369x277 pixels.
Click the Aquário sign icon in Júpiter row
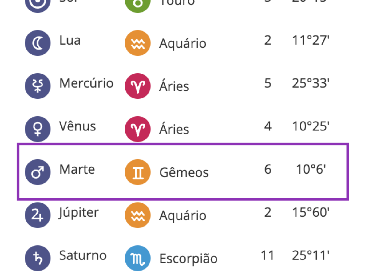tap(138, 215)
